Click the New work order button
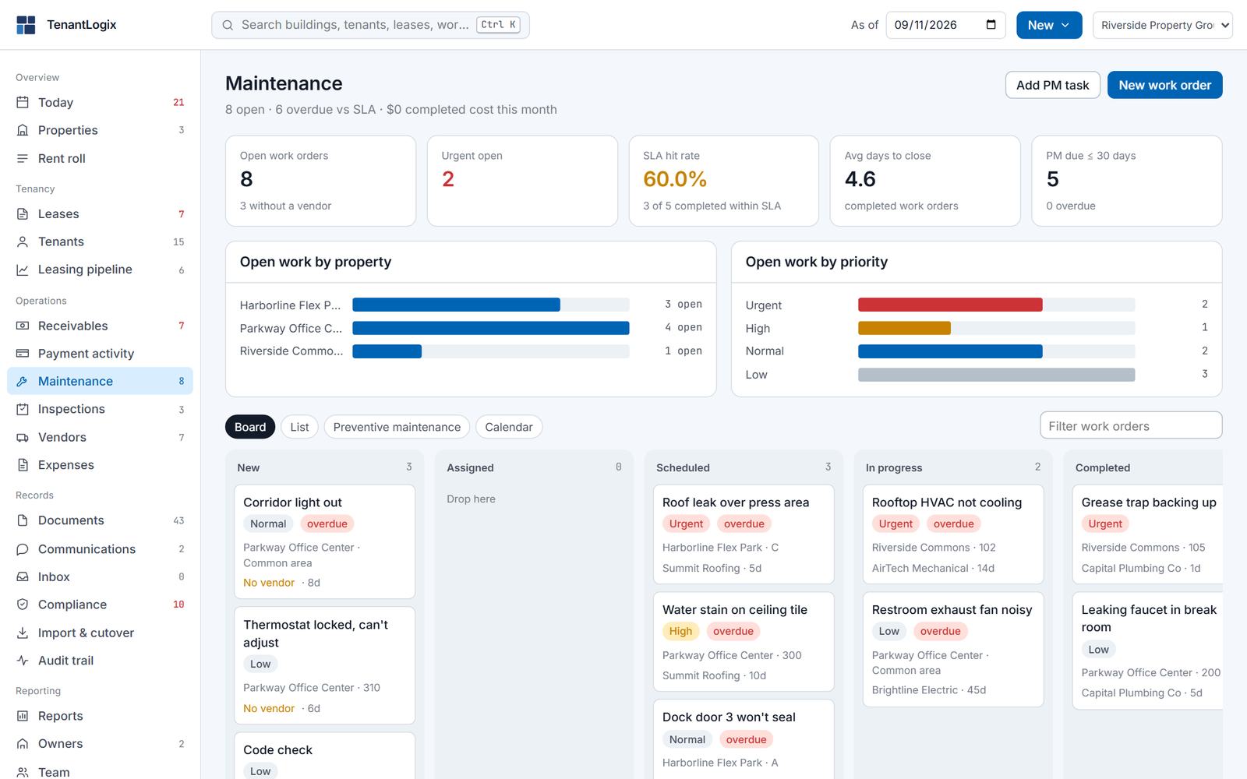This screenshot has width=1247, height=779. coord(1164,85)
